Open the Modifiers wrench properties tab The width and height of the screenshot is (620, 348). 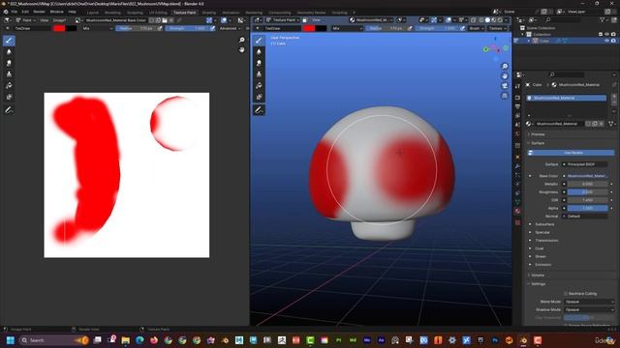click(517, 166)
